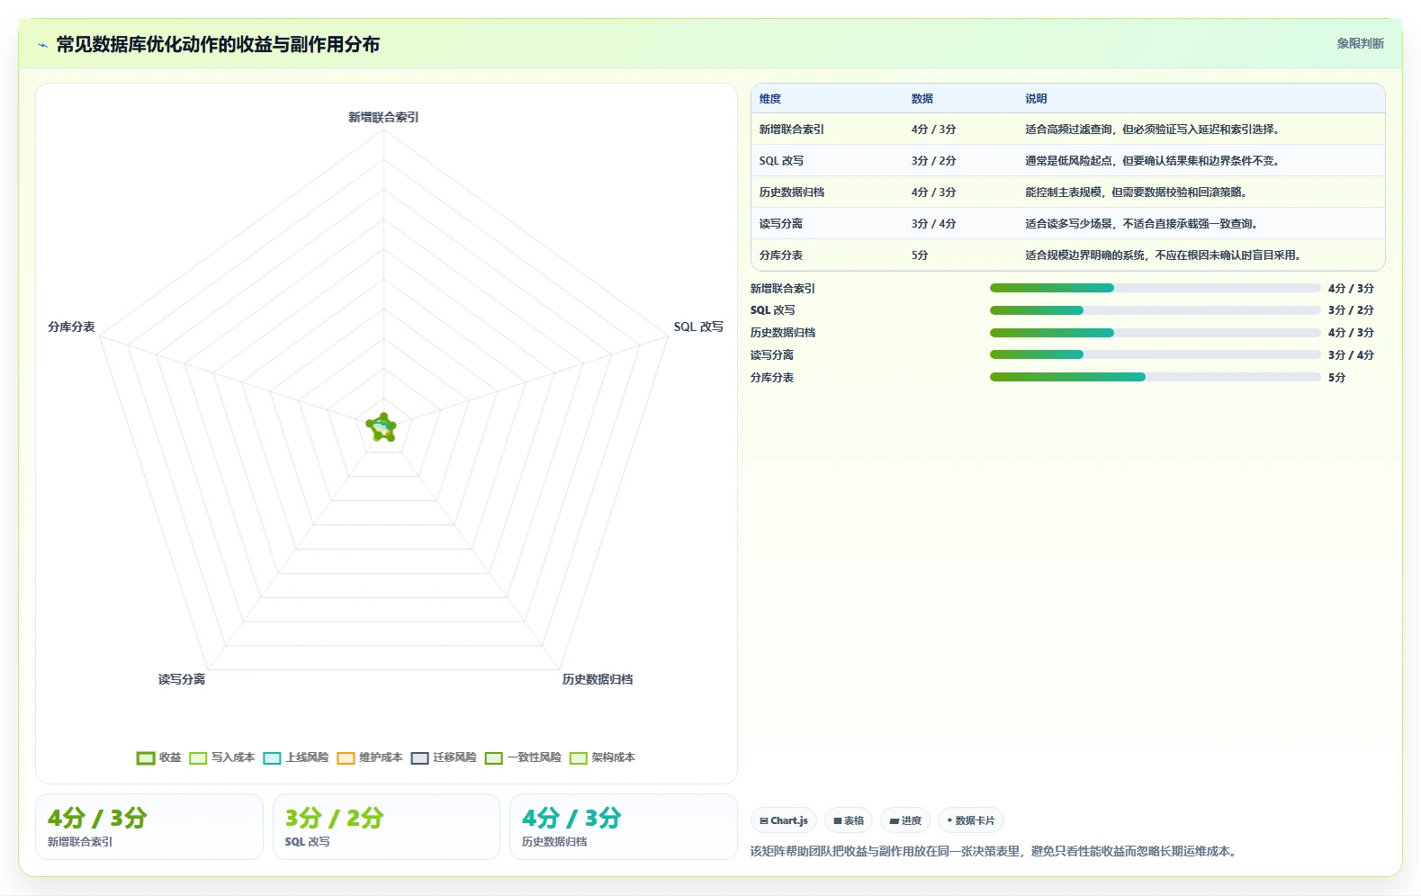Image resolution: width=1421 pixels, height=896 pixels.
Task: Click the 维度 column header
Action: pyautogui.click(x=770, y=99)
